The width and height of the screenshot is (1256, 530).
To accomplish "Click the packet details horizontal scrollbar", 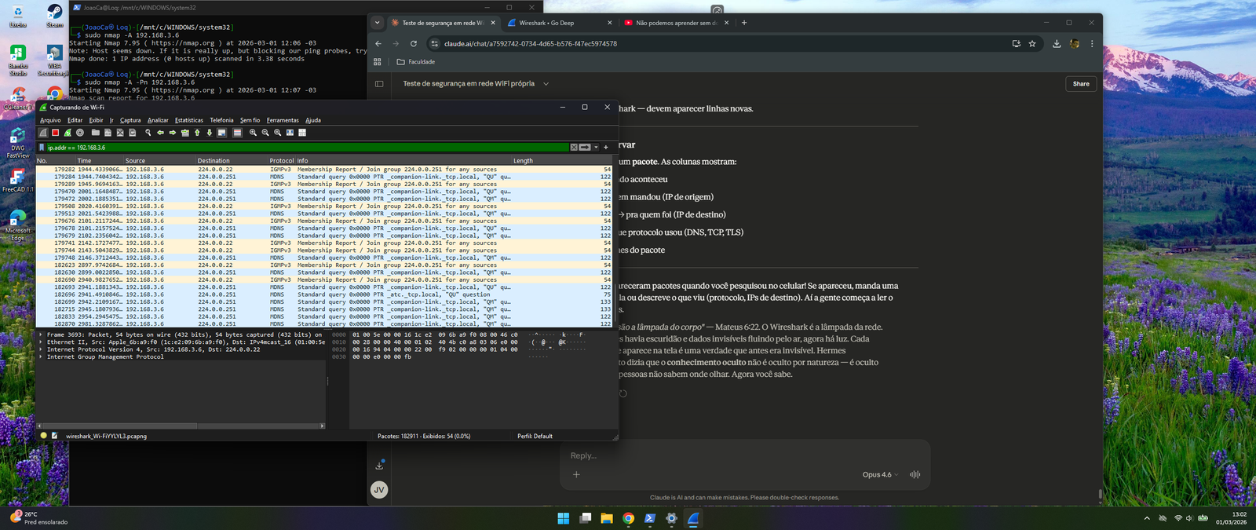I will pos(118,426).
